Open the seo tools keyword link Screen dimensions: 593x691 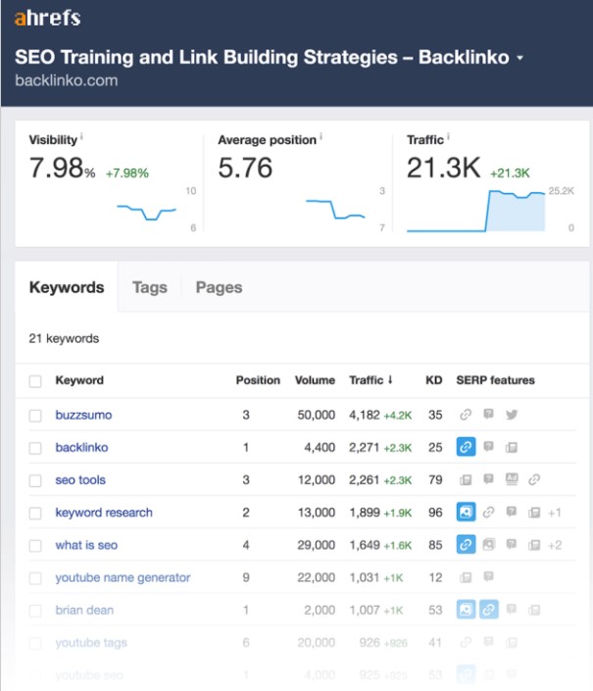pyautogui.click(x=80, y=480)
